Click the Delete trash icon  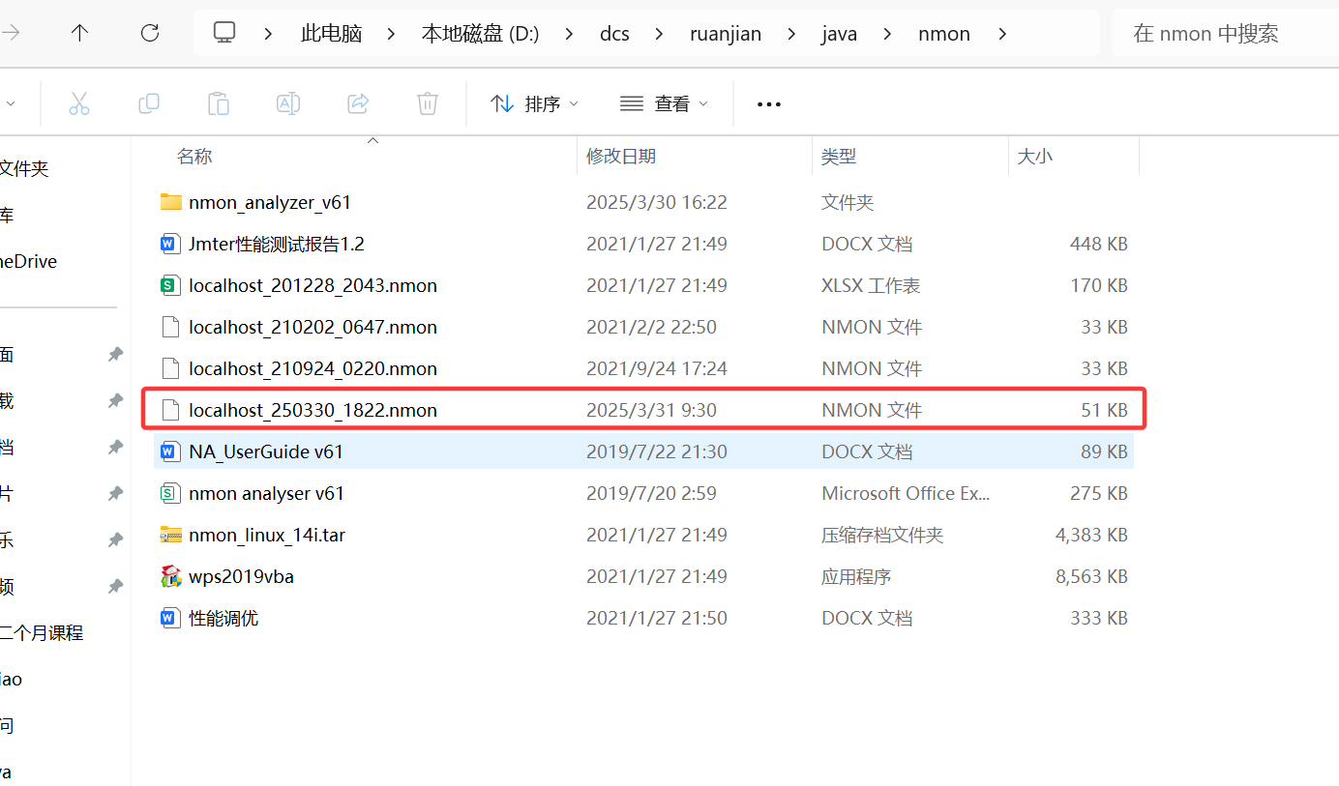click(428, 103)
